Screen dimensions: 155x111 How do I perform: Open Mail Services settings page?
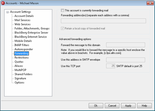(22, 20)
